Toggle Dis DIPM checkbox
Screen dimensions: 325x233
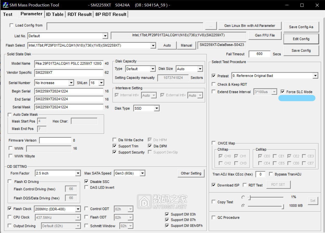coord(150,146)
